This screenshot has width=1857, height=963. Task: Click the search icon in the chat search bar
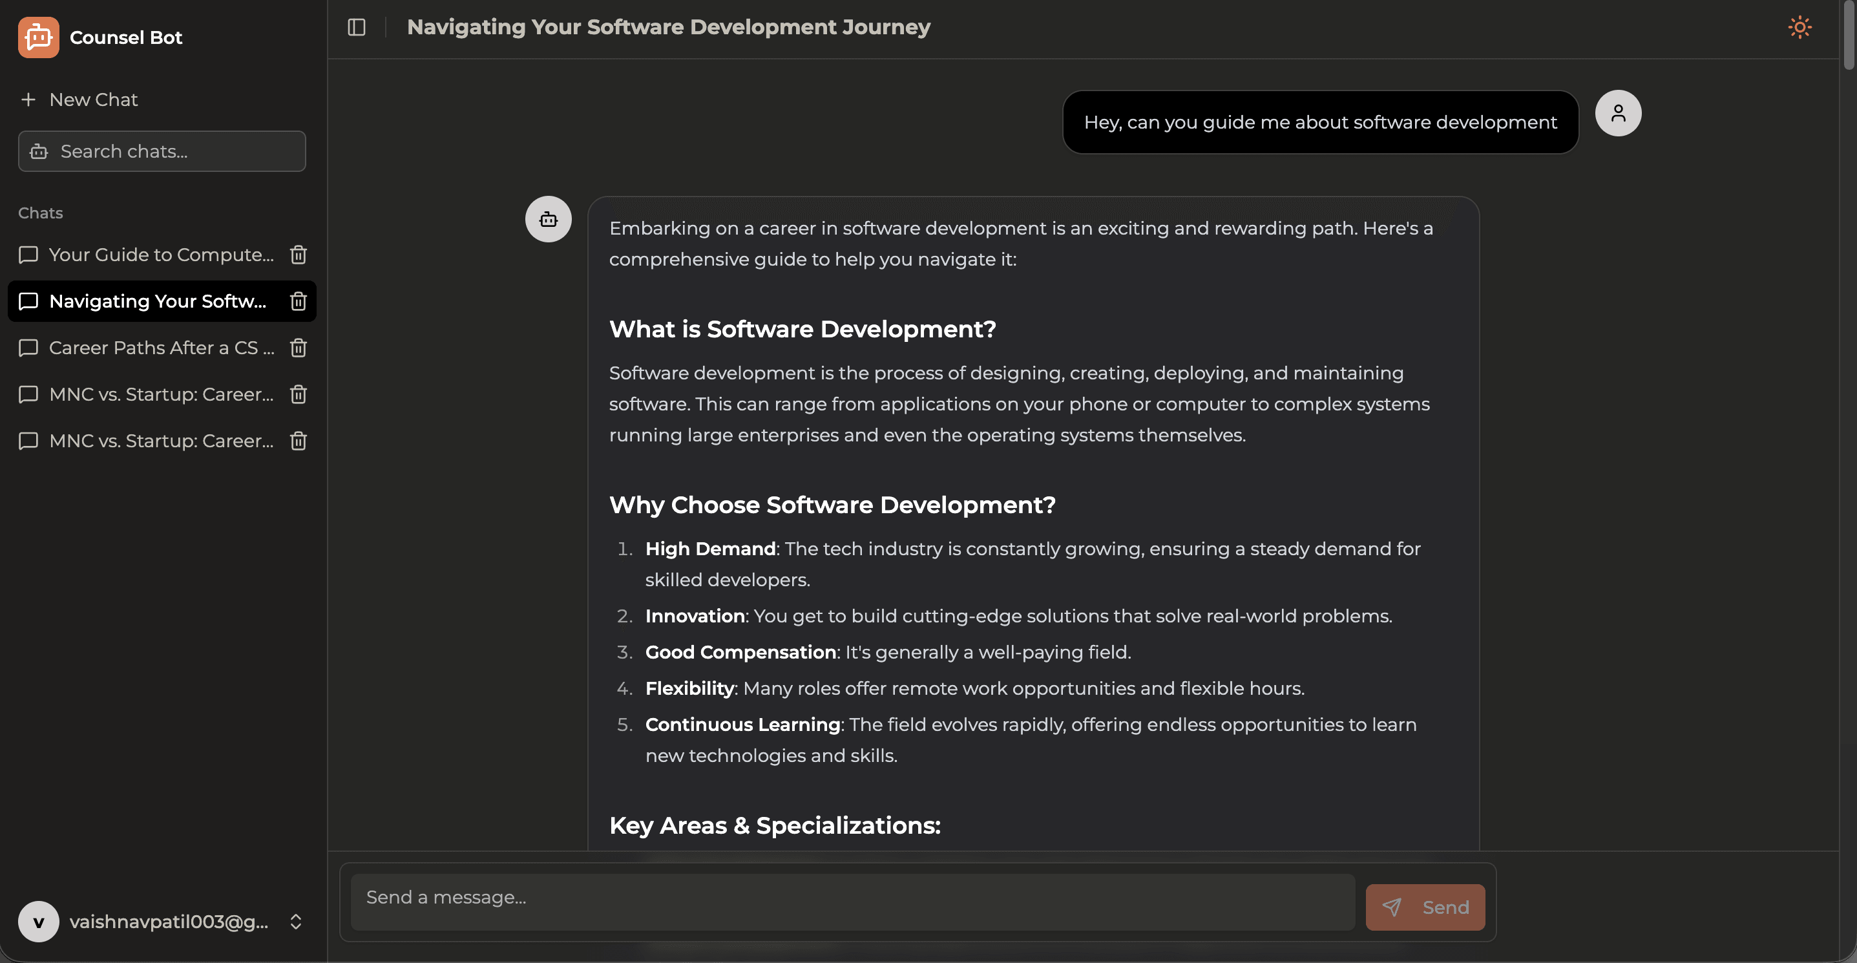[x=39, y=151]
